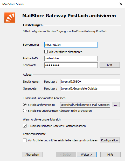
Task: Open the Verzeichnisdienste Konfiguration button
Action: point(110,140)
